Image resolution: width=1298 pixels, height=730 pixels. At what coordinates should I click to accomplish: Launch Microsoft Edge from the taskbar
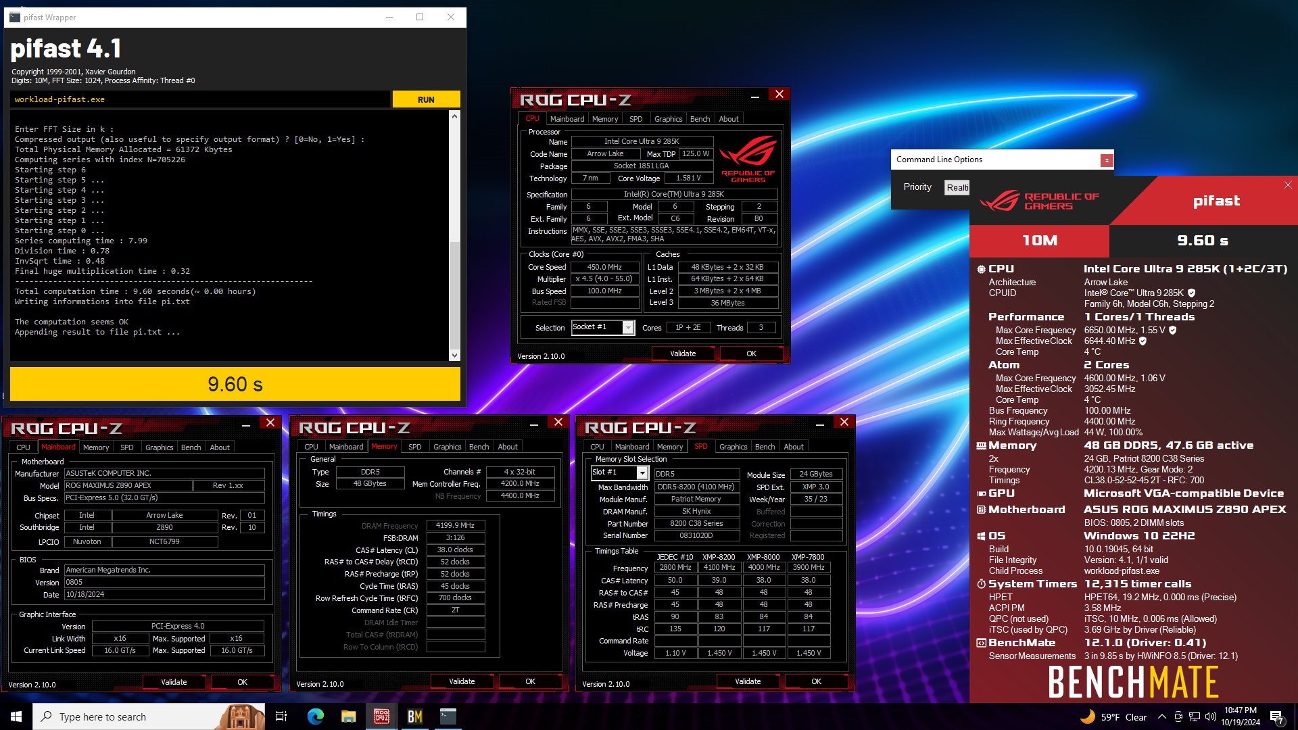click(x=315, y=716)
